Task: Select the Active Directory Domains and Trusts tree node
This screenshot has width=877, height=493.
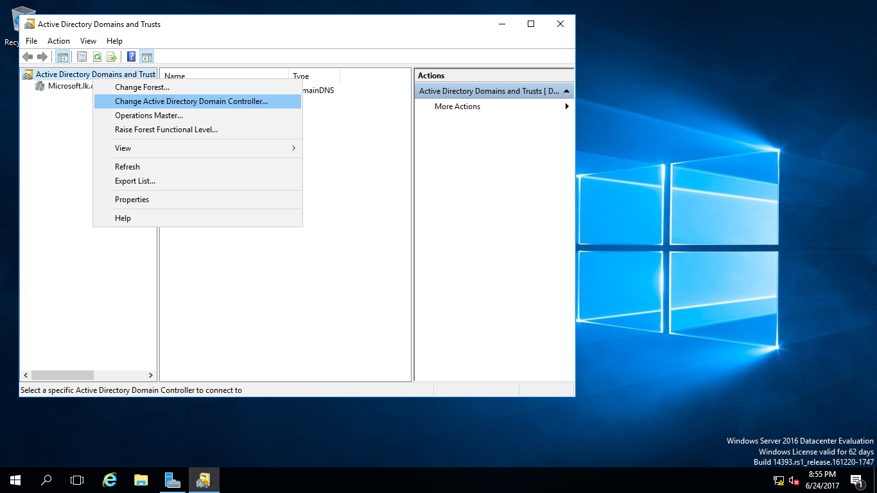Action: pos(96,74)
